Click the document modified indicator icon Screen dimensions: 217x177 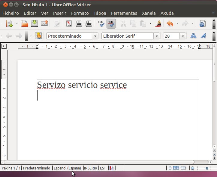pos(111,168)
